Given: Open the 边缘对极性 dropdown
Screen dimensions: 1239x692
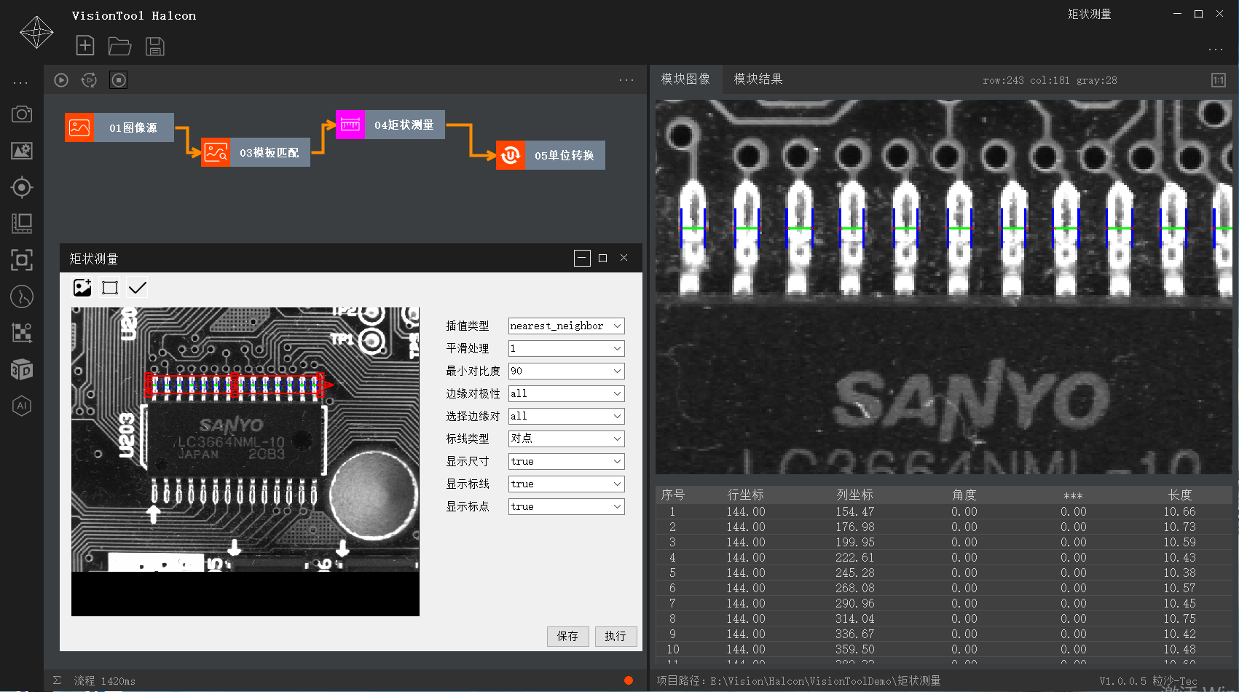Looking at the screenshot, I should (566, 393).
